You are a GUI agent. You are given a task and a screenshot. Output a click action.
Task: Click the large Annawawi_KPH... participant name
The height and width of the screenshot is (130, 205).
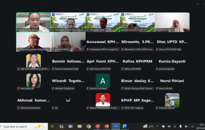pyautogui.click(x=103, y=42)
